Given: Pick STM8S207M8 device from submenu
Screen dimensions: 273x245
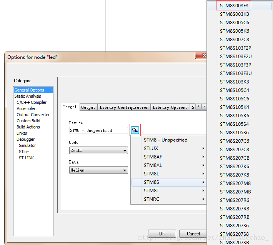Looking at the screenshot, I should pos(240,183).
